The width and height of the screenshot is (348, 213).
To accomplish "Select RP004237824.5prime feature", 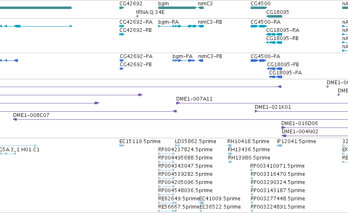I will click(166, 154).
